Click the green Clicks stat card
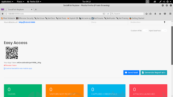Screen dimensions: 173x97 (23, 91)
